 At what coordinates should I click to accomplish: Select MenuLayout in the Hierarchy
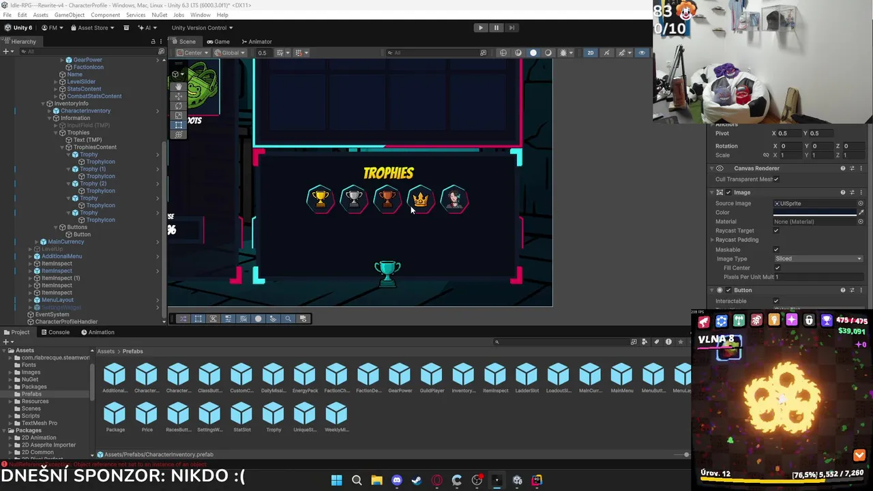[57, 300]
